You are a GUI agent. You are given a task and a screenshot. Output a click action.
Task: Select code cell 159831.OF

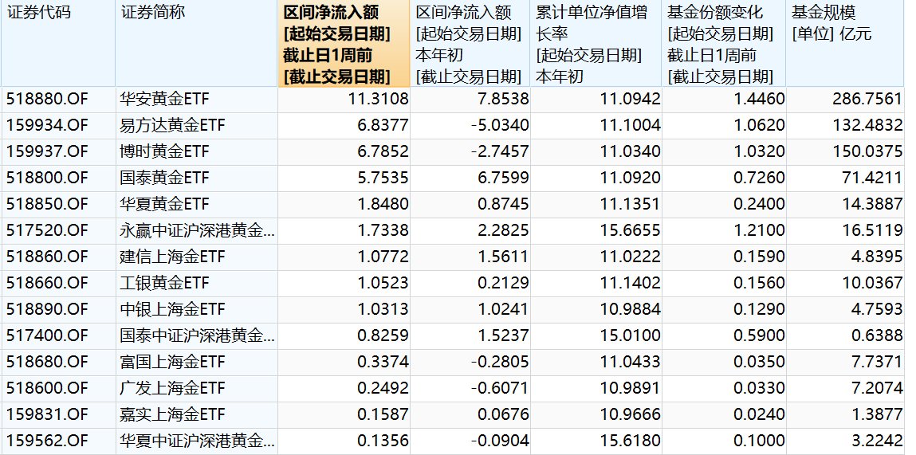47,414
